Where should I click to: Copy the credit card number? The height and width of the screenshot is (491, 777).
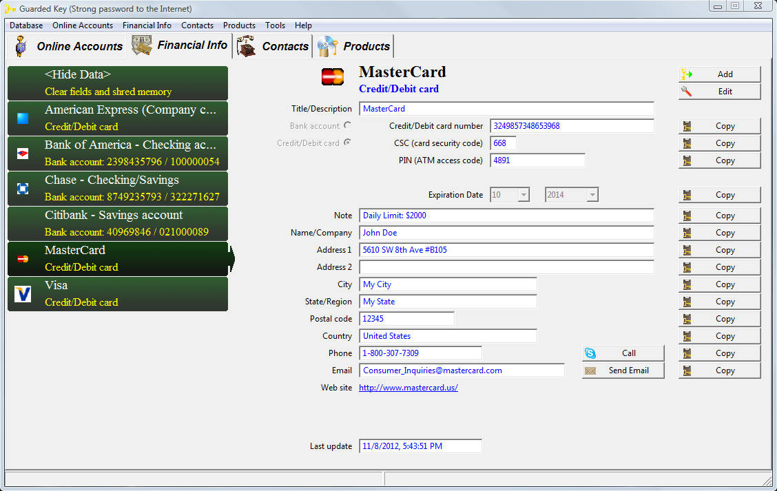click(x=720, y=126)
